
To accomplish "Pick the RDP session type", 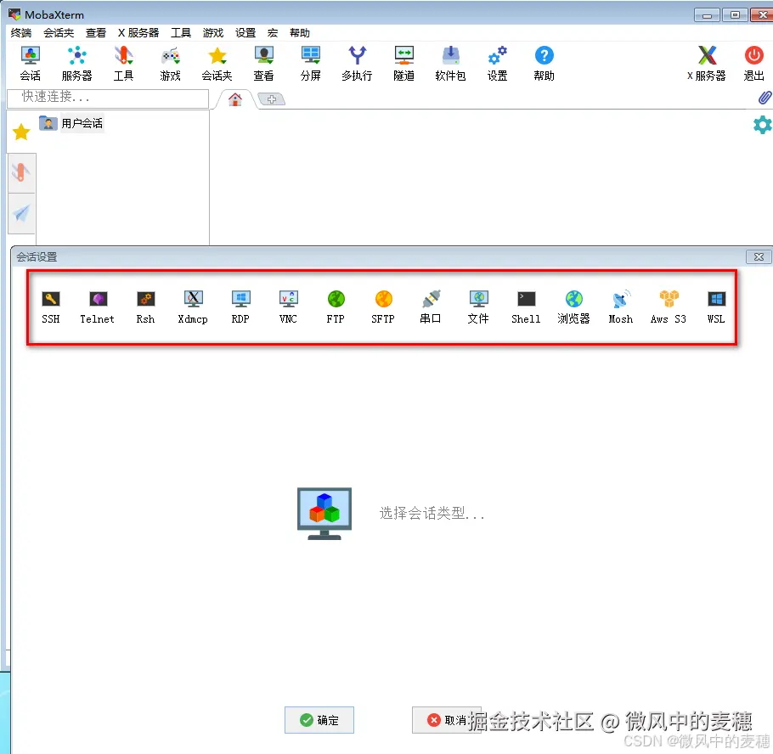I will (240, 307).
